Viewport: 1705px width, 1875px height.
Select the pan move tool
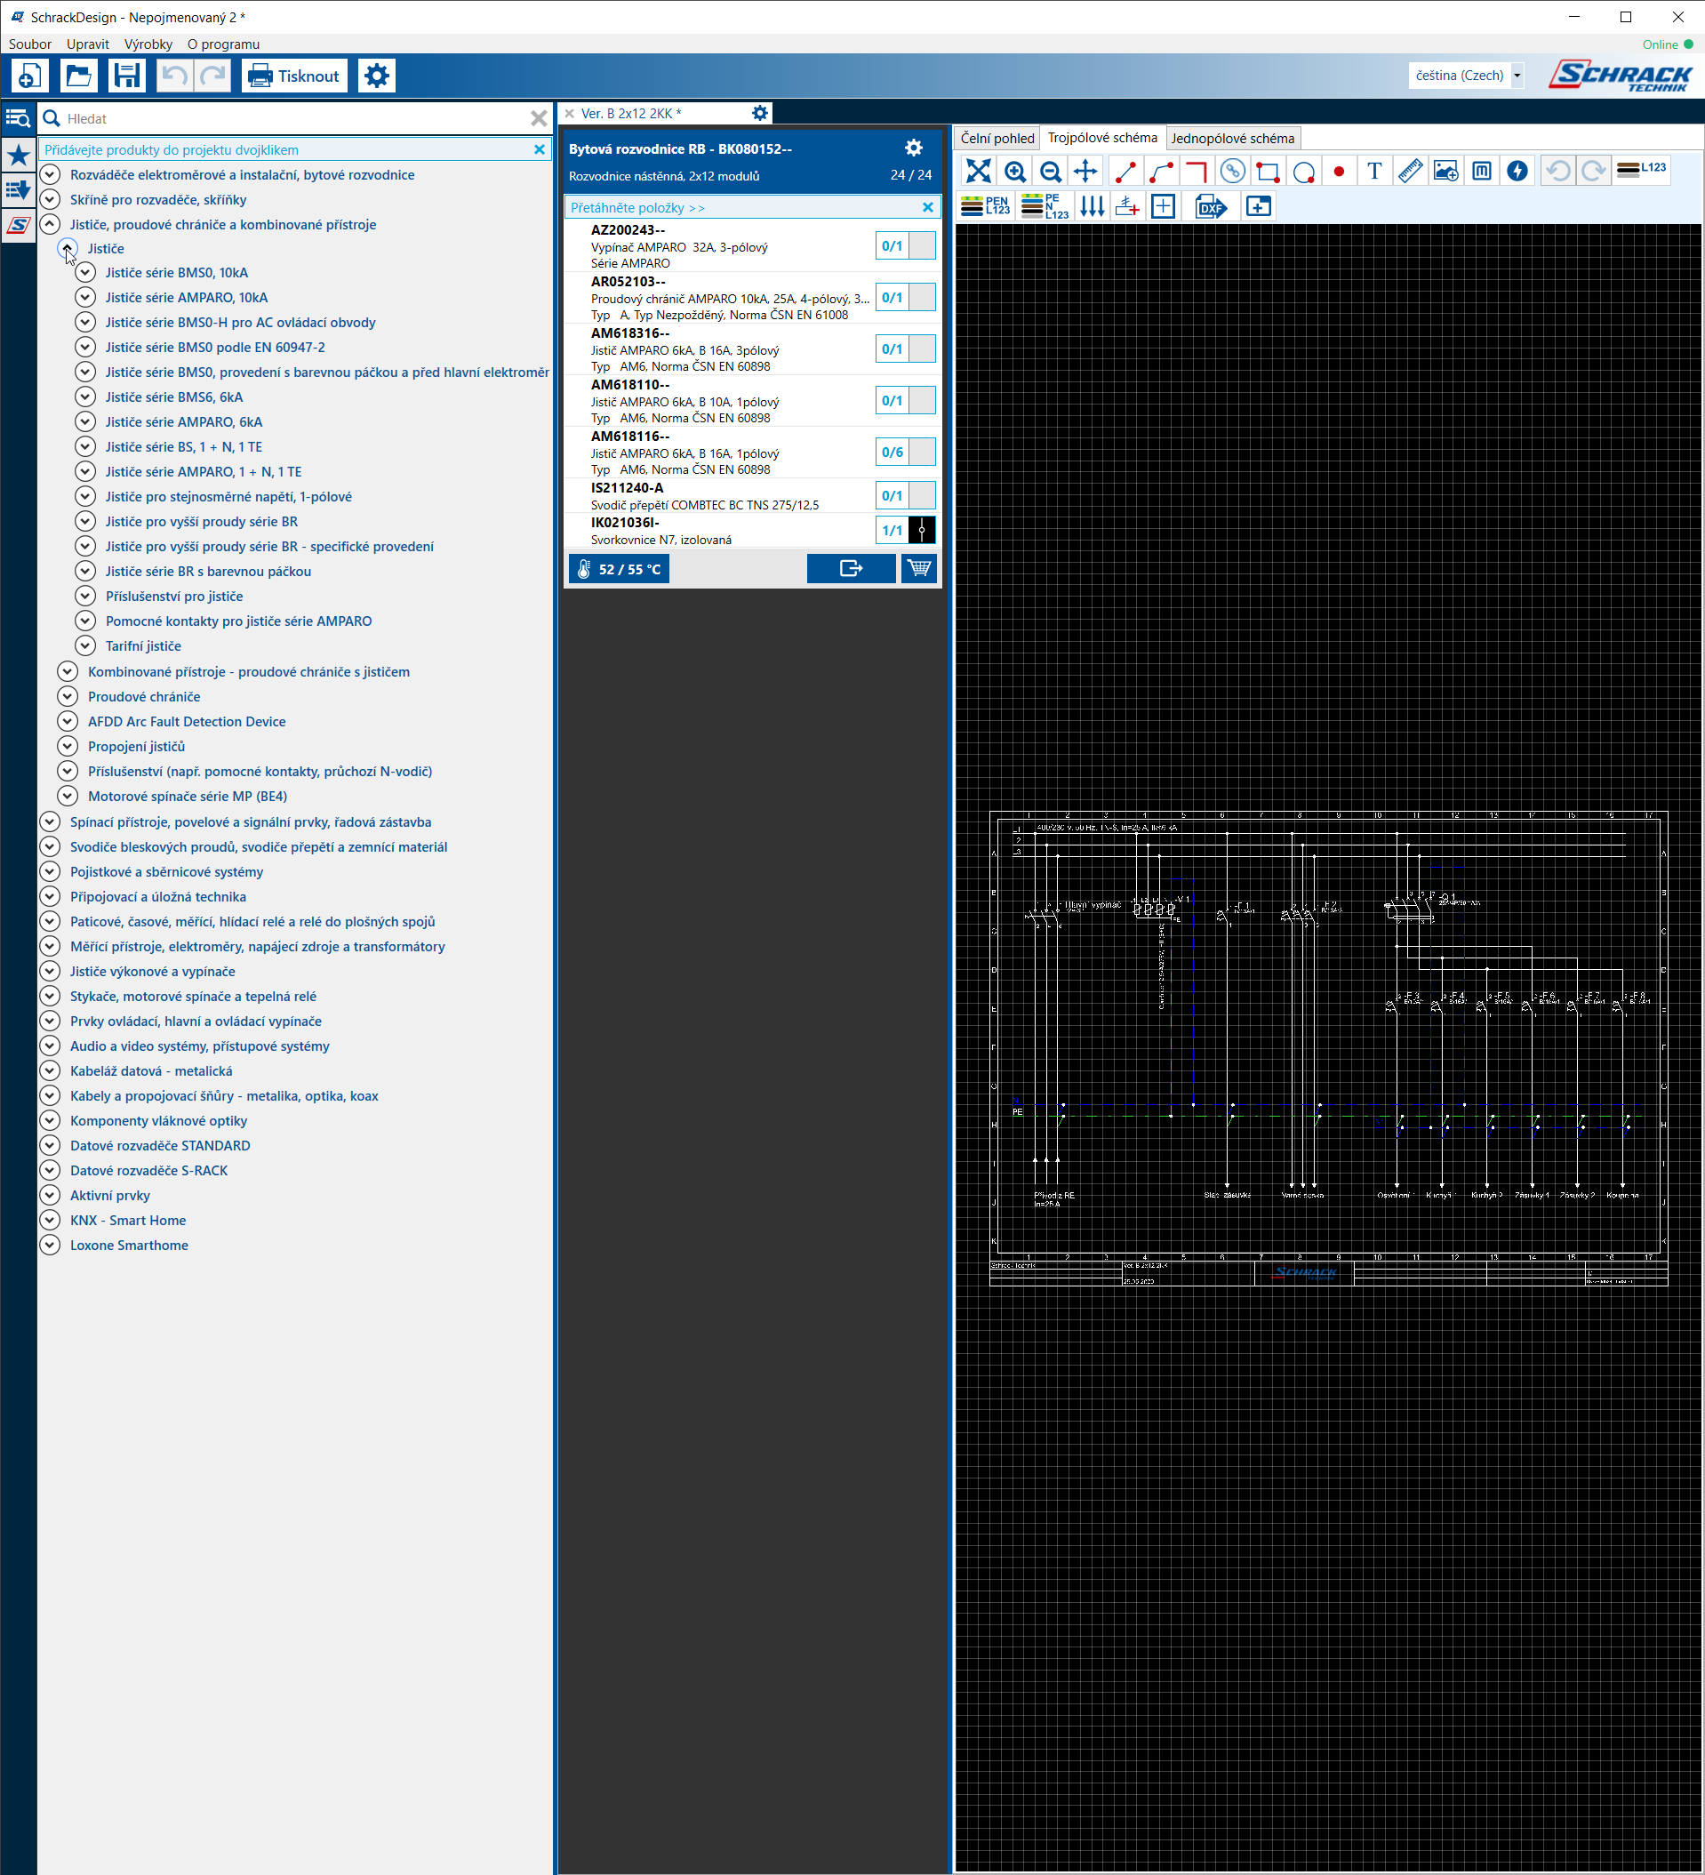click(x=1085, y=171)
